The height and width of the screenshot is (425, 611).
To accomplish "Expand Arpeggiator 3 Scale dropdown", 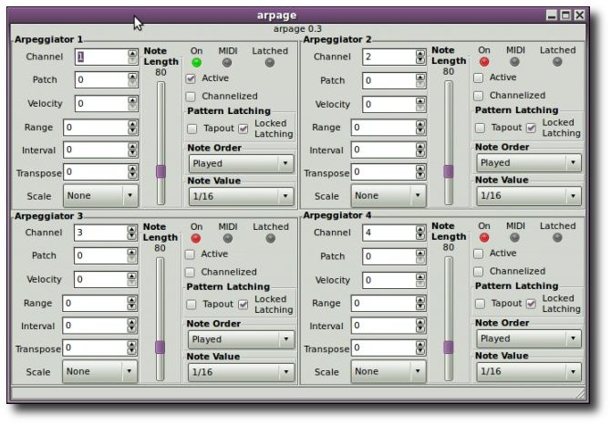I will click(x=99, y=371).
